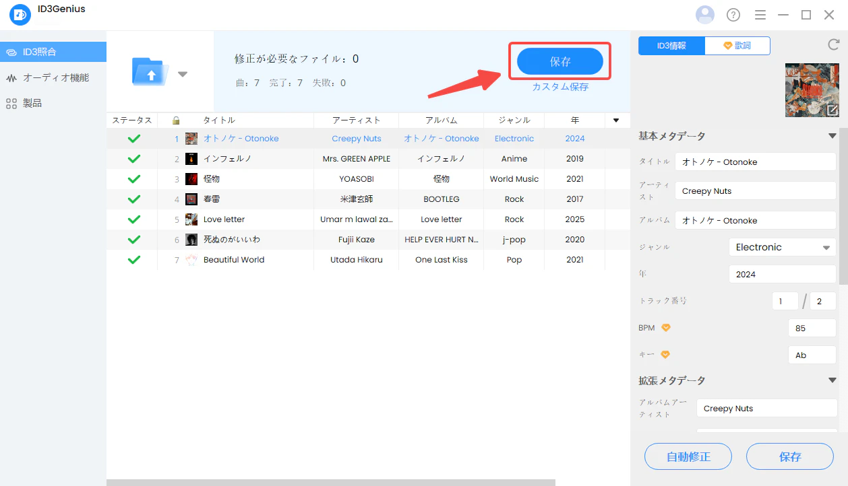
Task: Click cover thumbnail of 春雷 row
Action: click(191, 199)
